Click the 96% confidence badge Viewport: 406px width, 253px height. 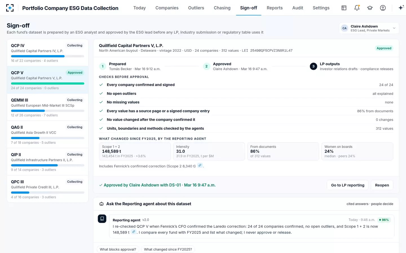click(x=384, y=220)
